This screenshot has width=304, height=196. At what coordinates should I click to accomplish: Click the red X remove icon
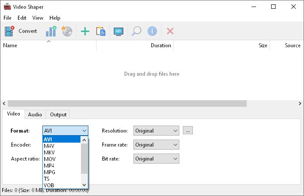(170, 31)
